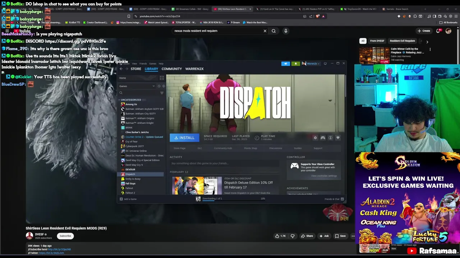Save video to playlist
Image resolution: width=460 pixels, height=258 pixels.
[x=340, y=236]
